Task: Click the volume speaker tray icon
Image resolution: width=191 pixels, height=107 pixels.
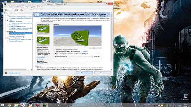Action: click(170, 105)
